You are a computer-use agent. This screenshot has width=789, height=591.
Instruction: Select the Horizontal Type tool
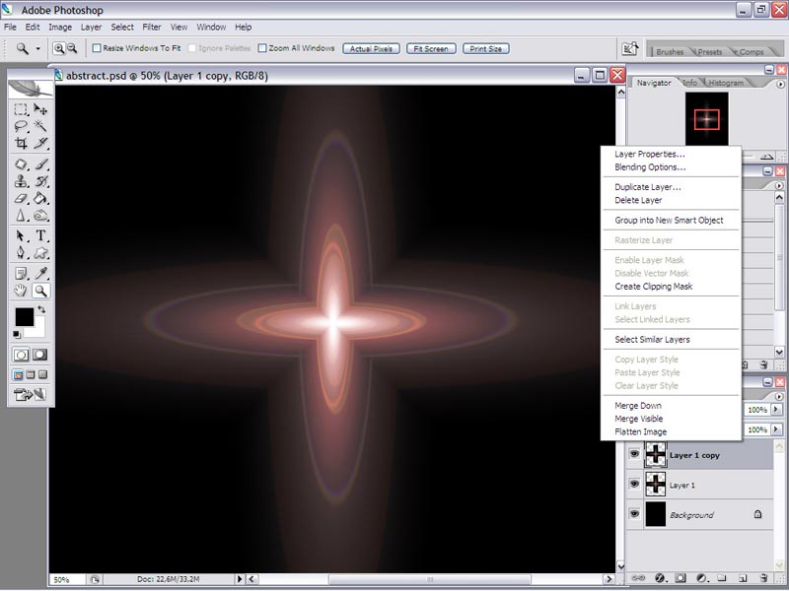(x=40, y=235)
